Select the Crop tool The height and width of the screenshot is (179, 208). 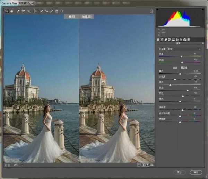[35, 11]
